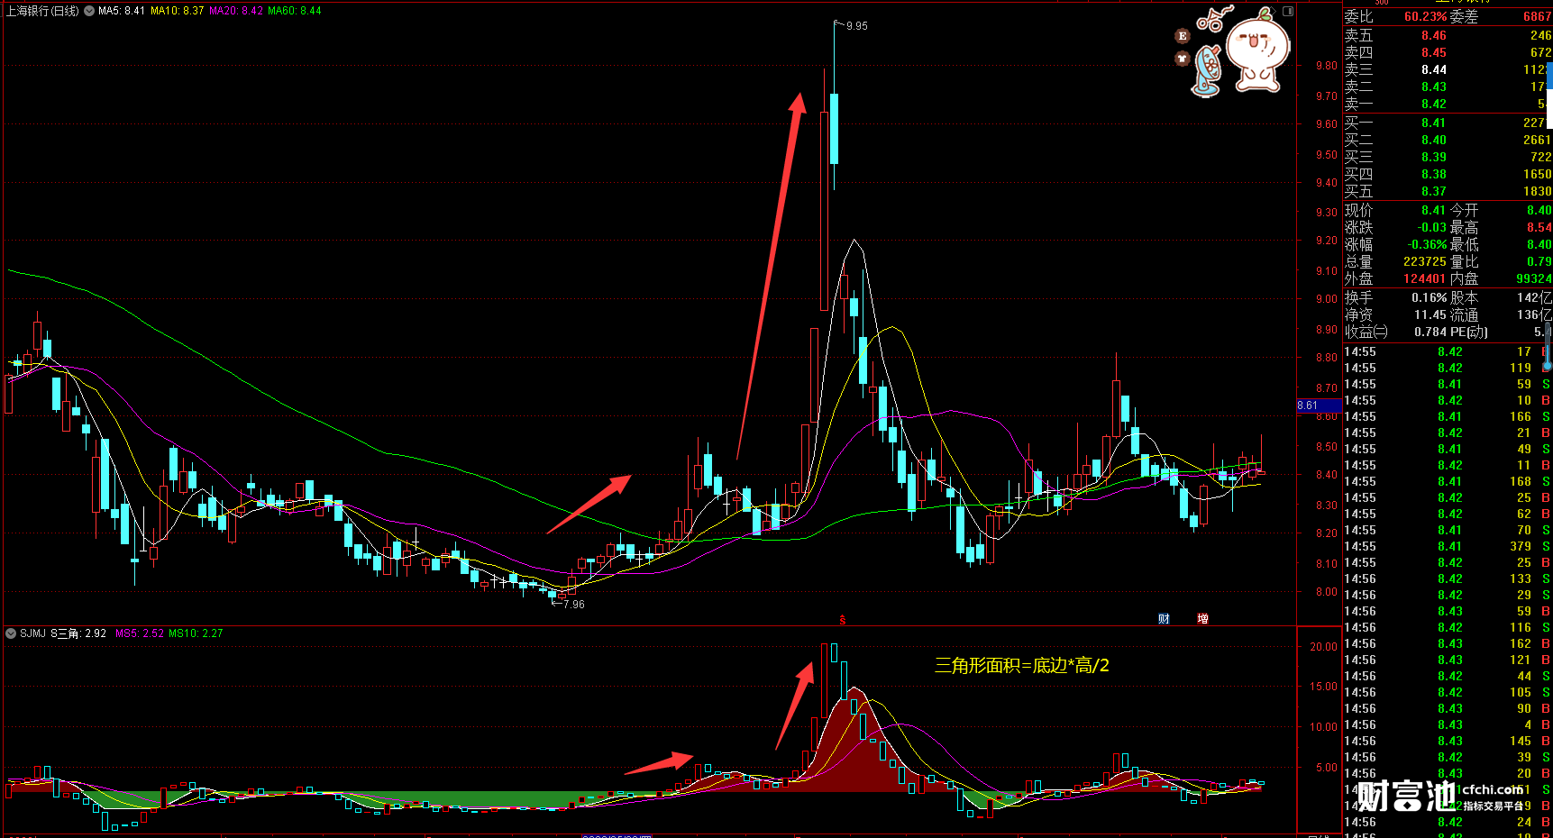Select the trade tick with volume 162

[x=1448, y=644]
